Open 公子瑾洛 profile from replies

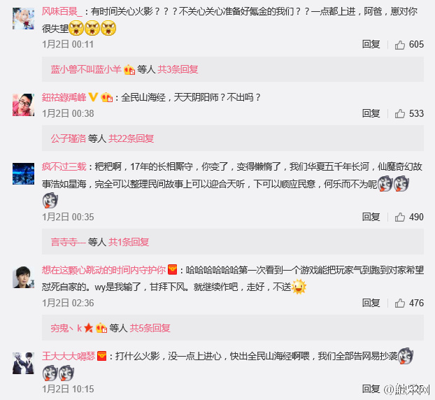pos(69,138)
